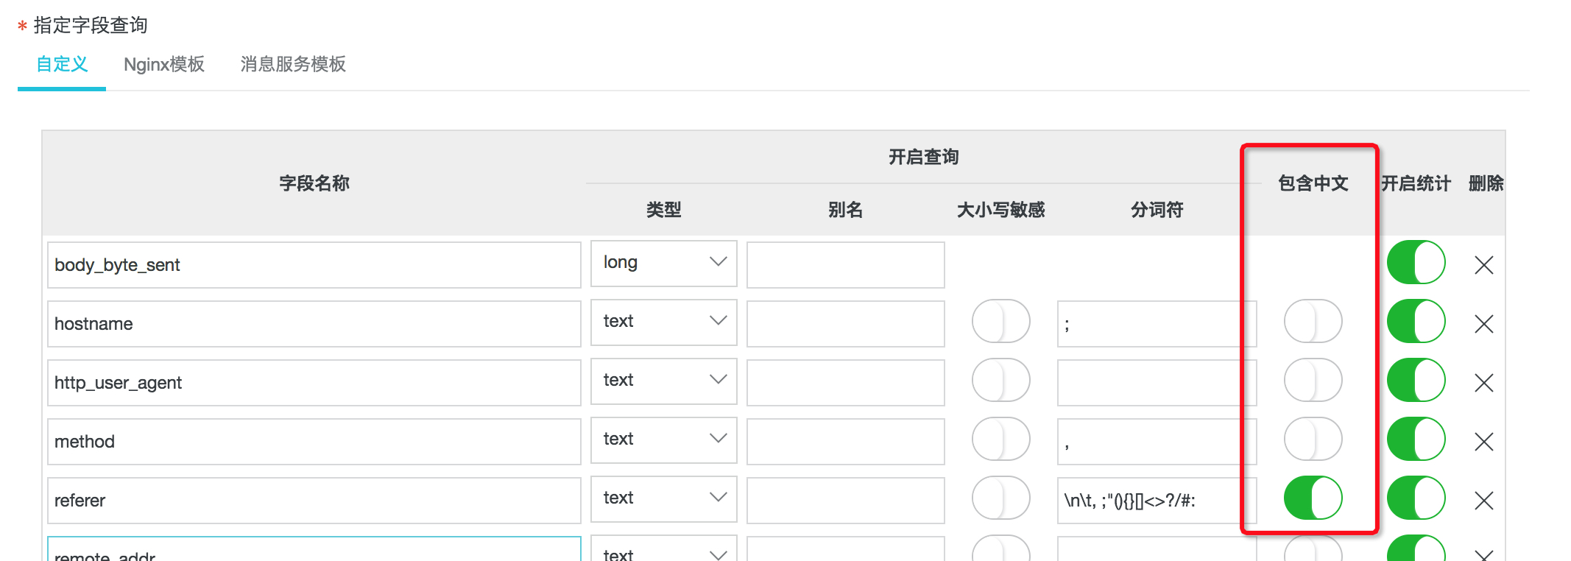
Task: Open type dropdown for method
Action: point(664,440)
